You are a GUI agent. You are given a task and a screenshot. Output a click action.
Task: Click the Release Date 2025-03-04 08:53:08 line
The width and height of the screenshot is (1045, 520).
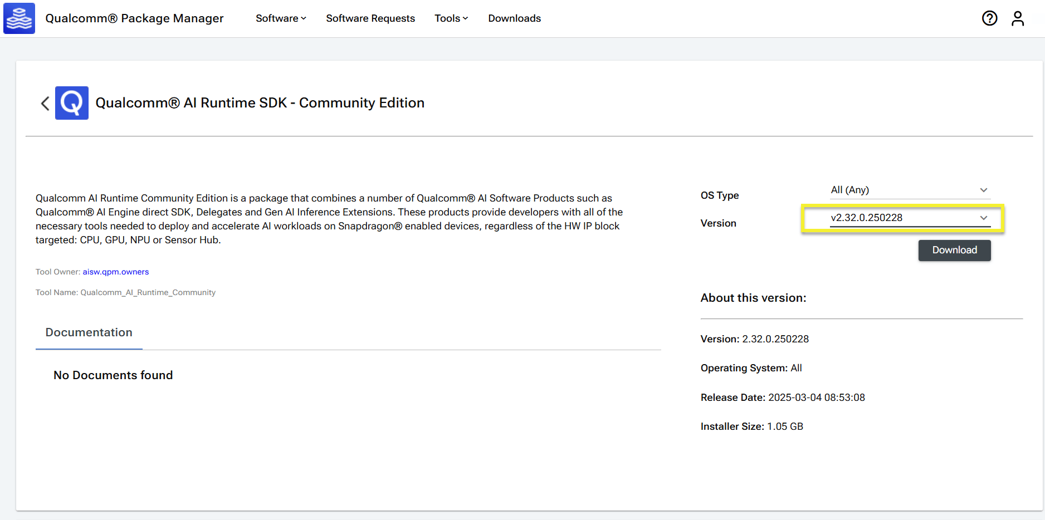click(783, 398)
